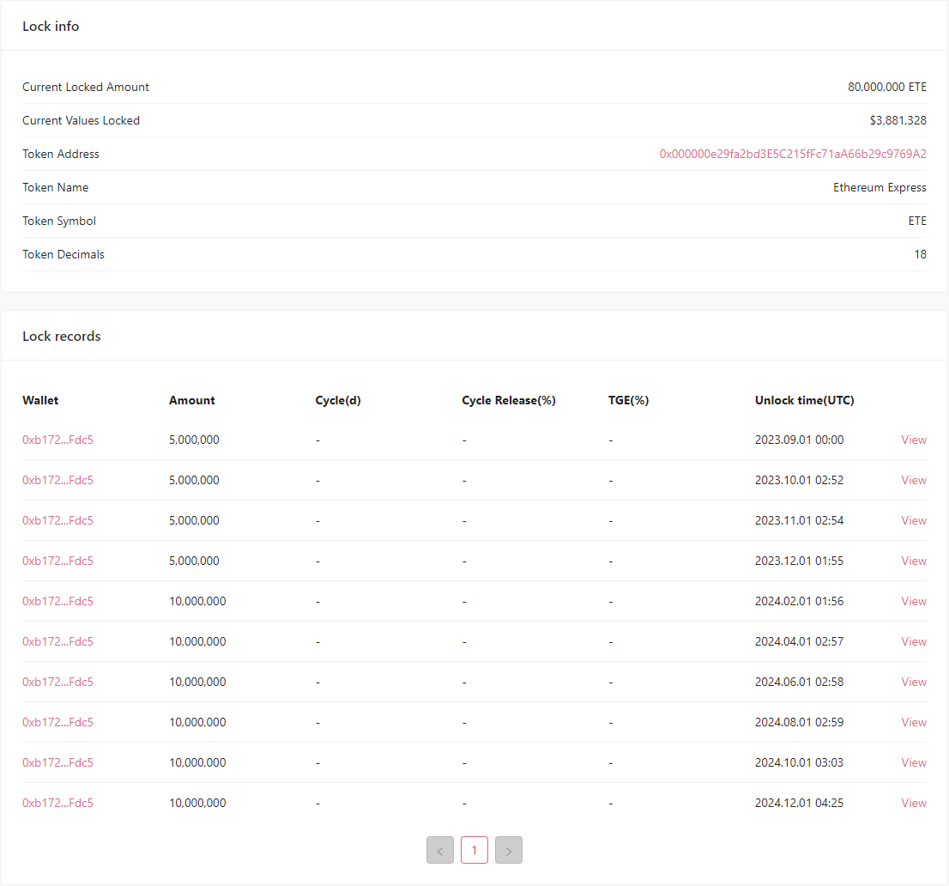949x886 pixels.
Task: Open wallet 0xb172...Fdc5 in 2024.02.01 row
Action: (58, 601)
